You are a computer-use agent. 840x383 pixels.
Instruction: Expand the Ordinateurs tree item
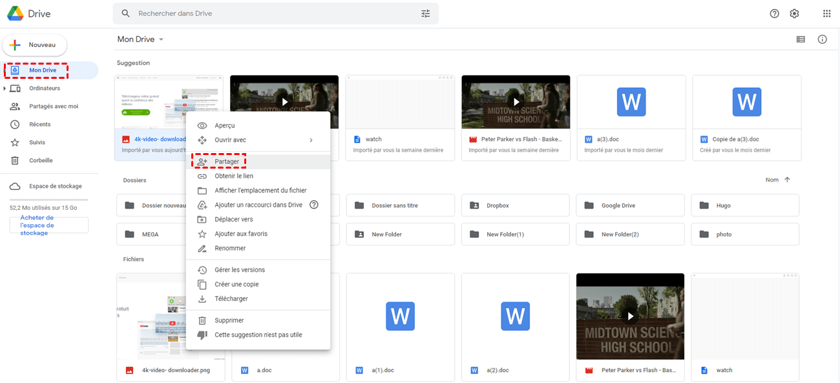[5, 88]
